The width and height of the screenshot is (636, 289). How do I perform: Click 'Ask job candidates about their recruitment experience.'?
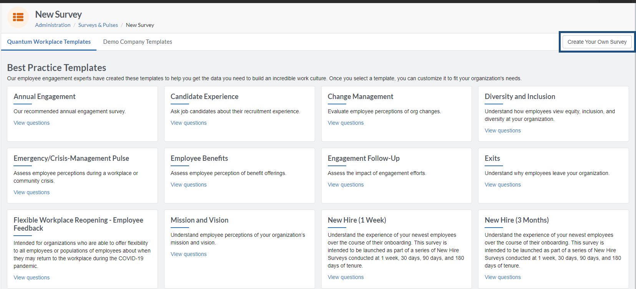pos(235,111)
